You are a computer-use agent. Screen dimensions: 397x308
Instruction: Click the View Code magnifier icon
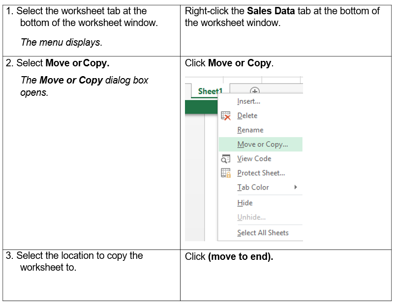point(226,159)
